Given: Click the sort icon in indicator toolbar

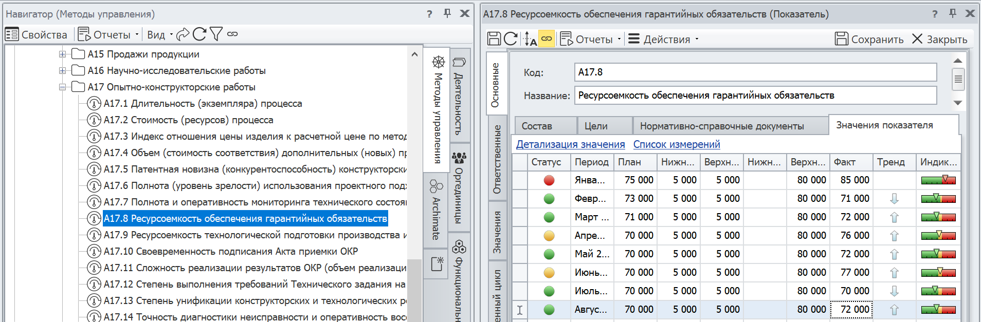Looking at the screenshot, I should coord(530,39).
